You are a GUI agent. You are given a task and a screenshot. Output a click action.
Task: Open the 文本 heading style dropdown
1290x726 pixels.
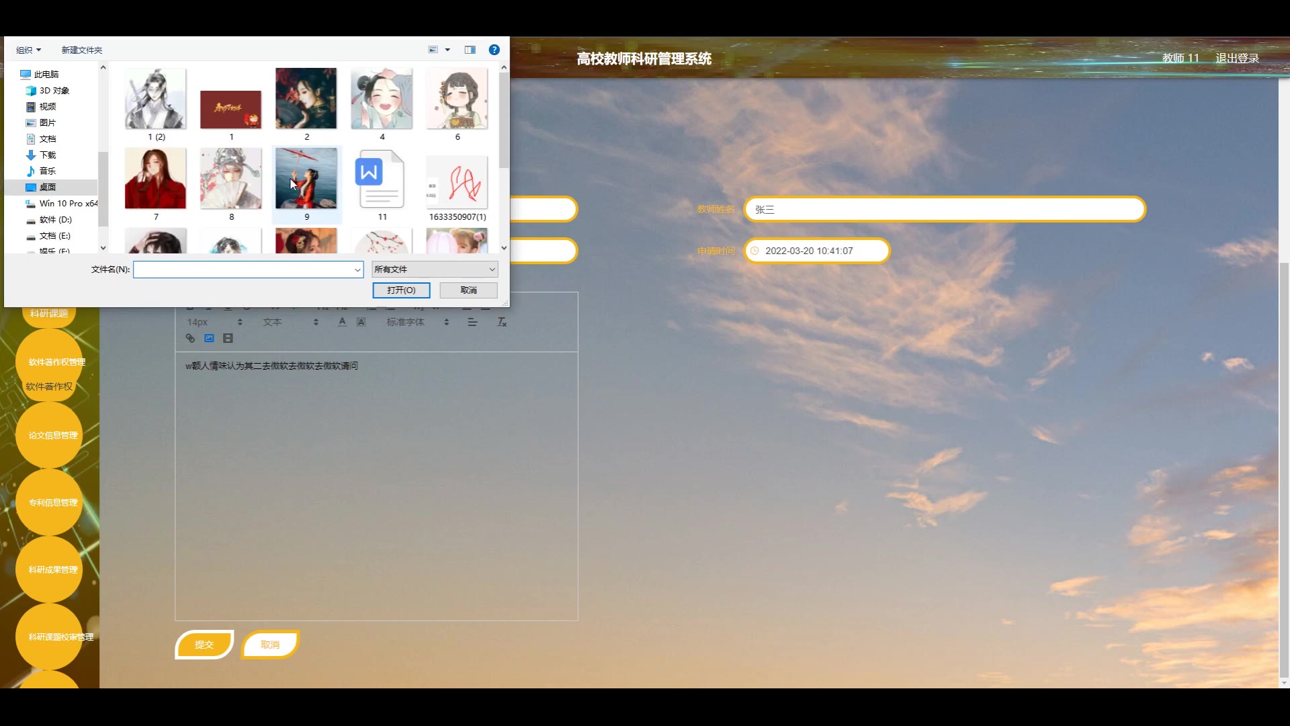tap(290, 322)
